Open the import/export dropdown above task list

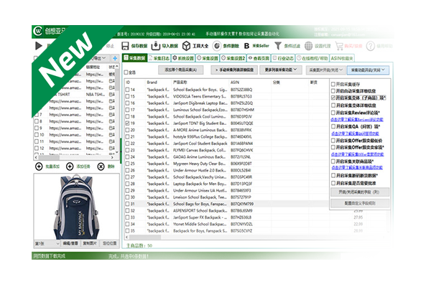99,58
